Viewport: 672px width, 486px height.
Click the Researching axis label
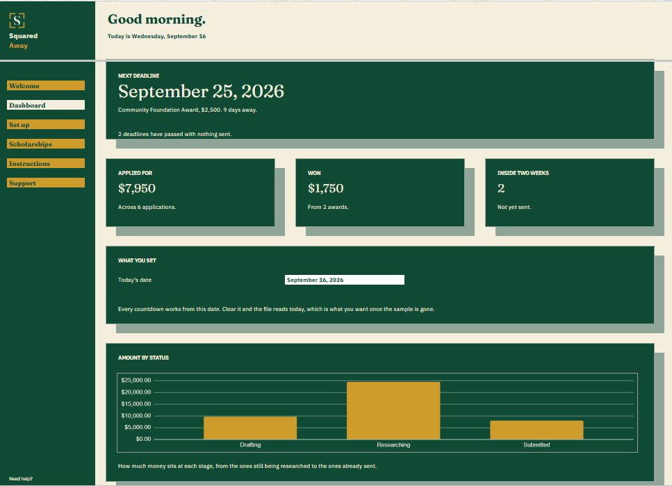pyautogui.click(x=393, y=445)
